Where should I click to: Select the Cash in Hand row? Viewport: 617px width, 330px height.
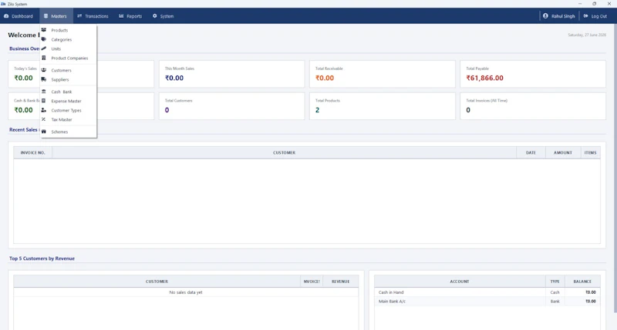[487, 292]
